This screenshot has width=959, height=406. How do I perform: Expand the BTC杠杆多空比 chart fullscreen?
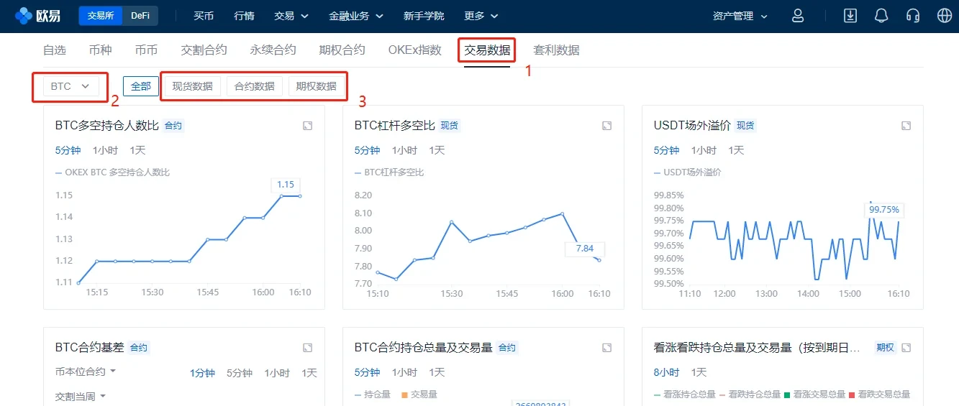(606, 126)
